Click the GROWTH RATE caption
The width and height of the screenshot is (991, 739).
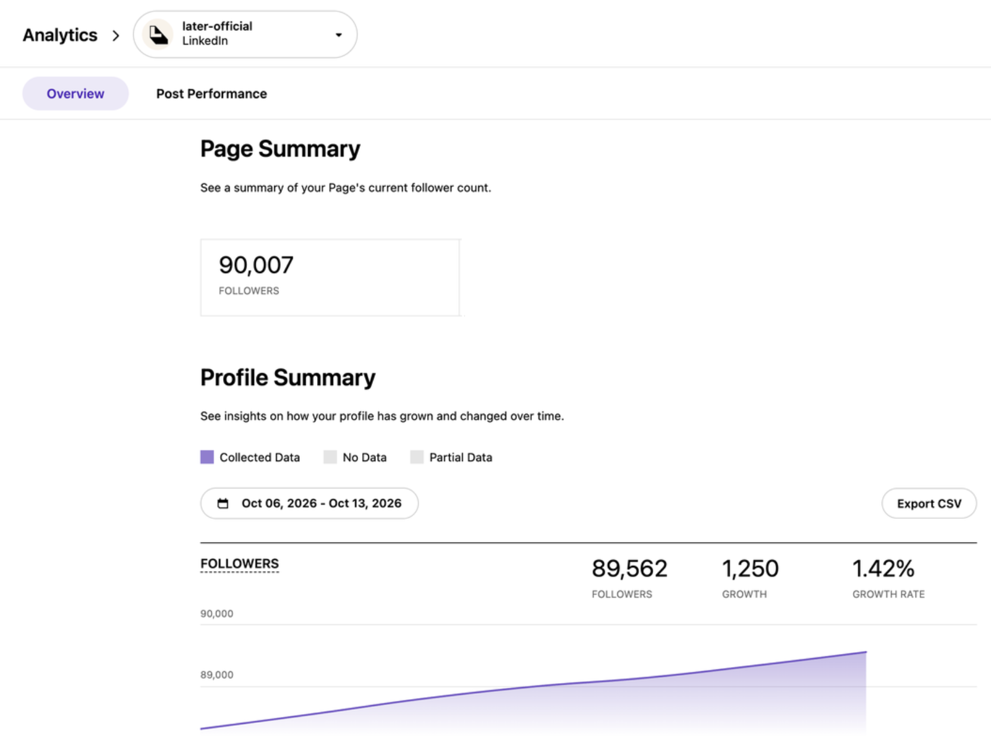point(889,594)
